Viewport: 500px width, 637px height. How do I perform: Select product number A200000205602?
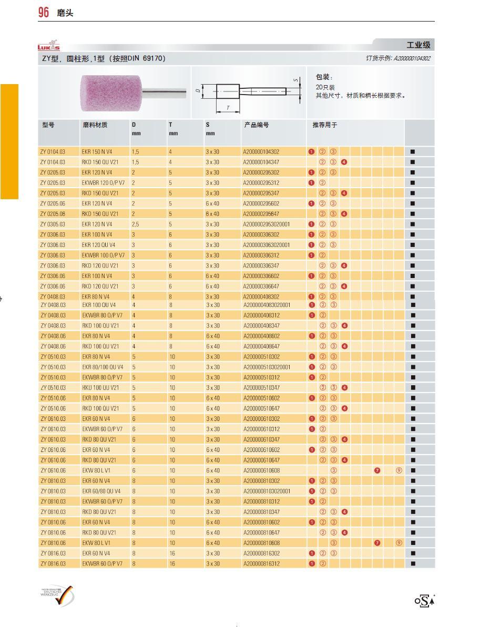click(x=261, y=203)
